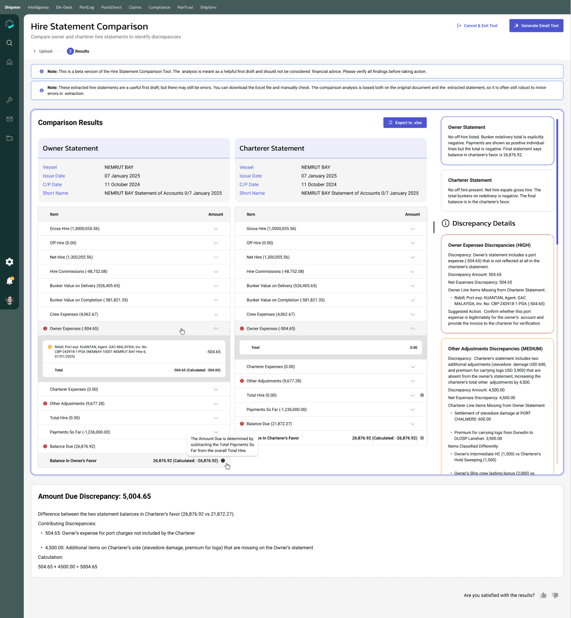Image resolution: width=571 pixels, height=618 pixels.
Task: Click Cancel & Exit Tool link
Action: [477, 26]
